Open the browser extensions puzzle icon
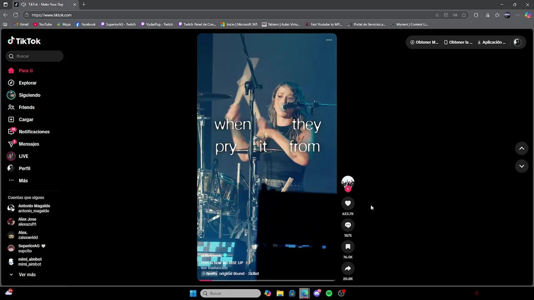This screenshot has height=300, width=534. 476,15
